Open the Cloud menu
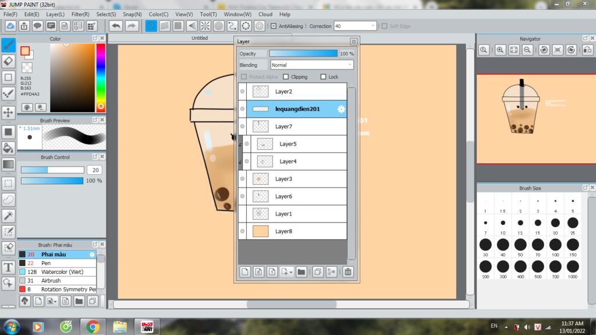 (x=265, y=14)
